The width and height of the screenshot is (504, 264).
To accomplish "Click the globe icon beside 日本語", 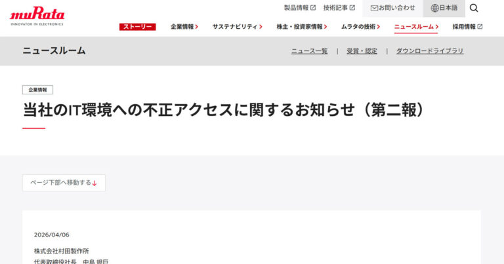I will [x=434, y=8].
